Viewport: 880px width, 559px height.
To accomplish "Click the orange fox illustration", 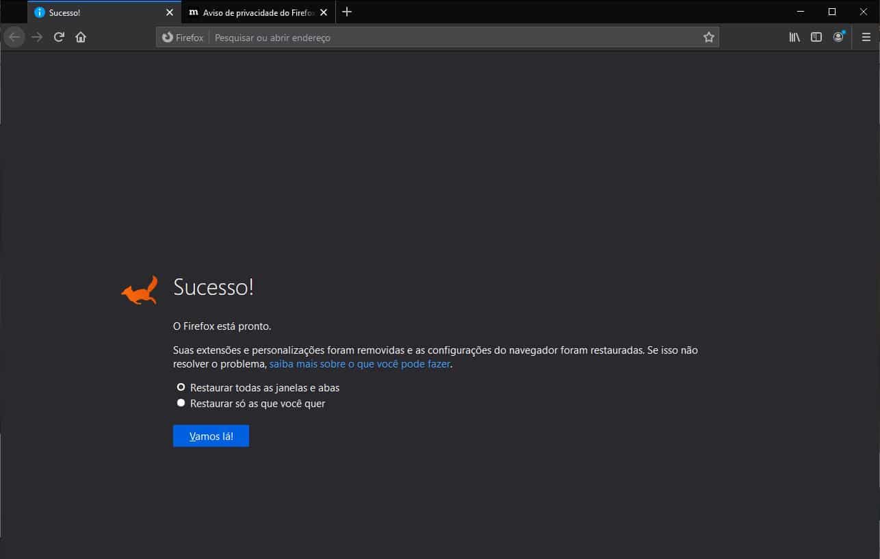I will click(140, 290).
